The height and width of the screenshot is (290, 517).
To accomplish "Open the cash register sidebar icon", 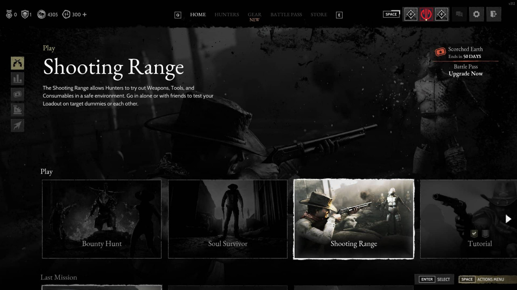I will pyautogui.click(x=17, y=110).
